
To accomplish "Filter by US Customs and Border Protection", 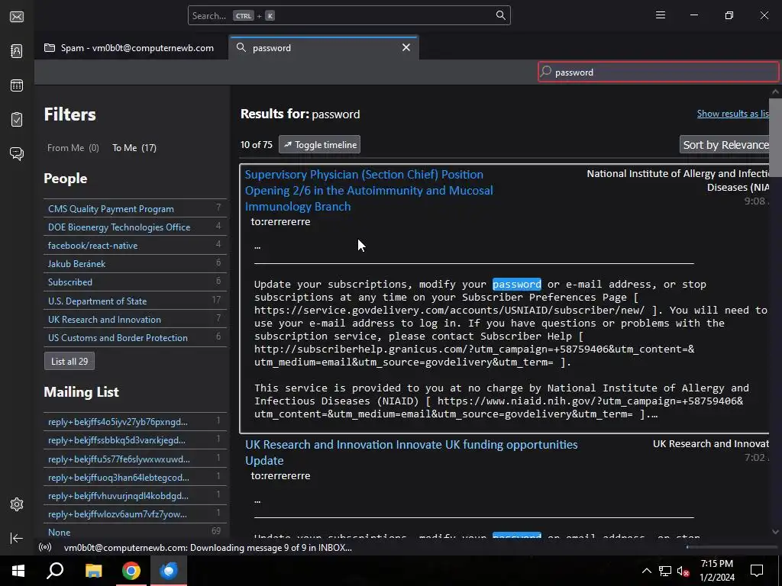I will (134, 337).
